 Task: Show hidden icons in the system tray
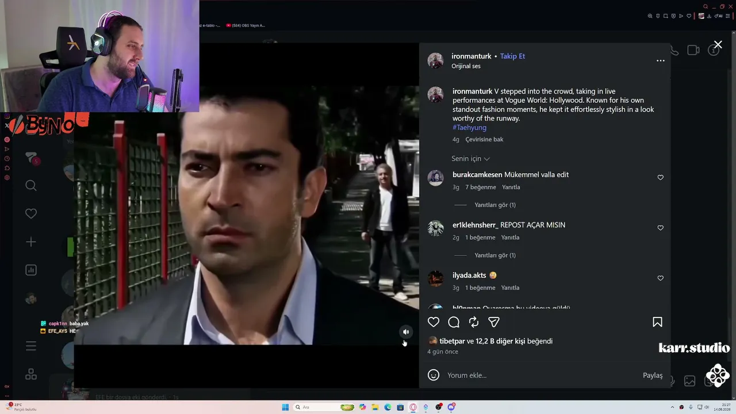pyautogui.click(x=673, y=407)
